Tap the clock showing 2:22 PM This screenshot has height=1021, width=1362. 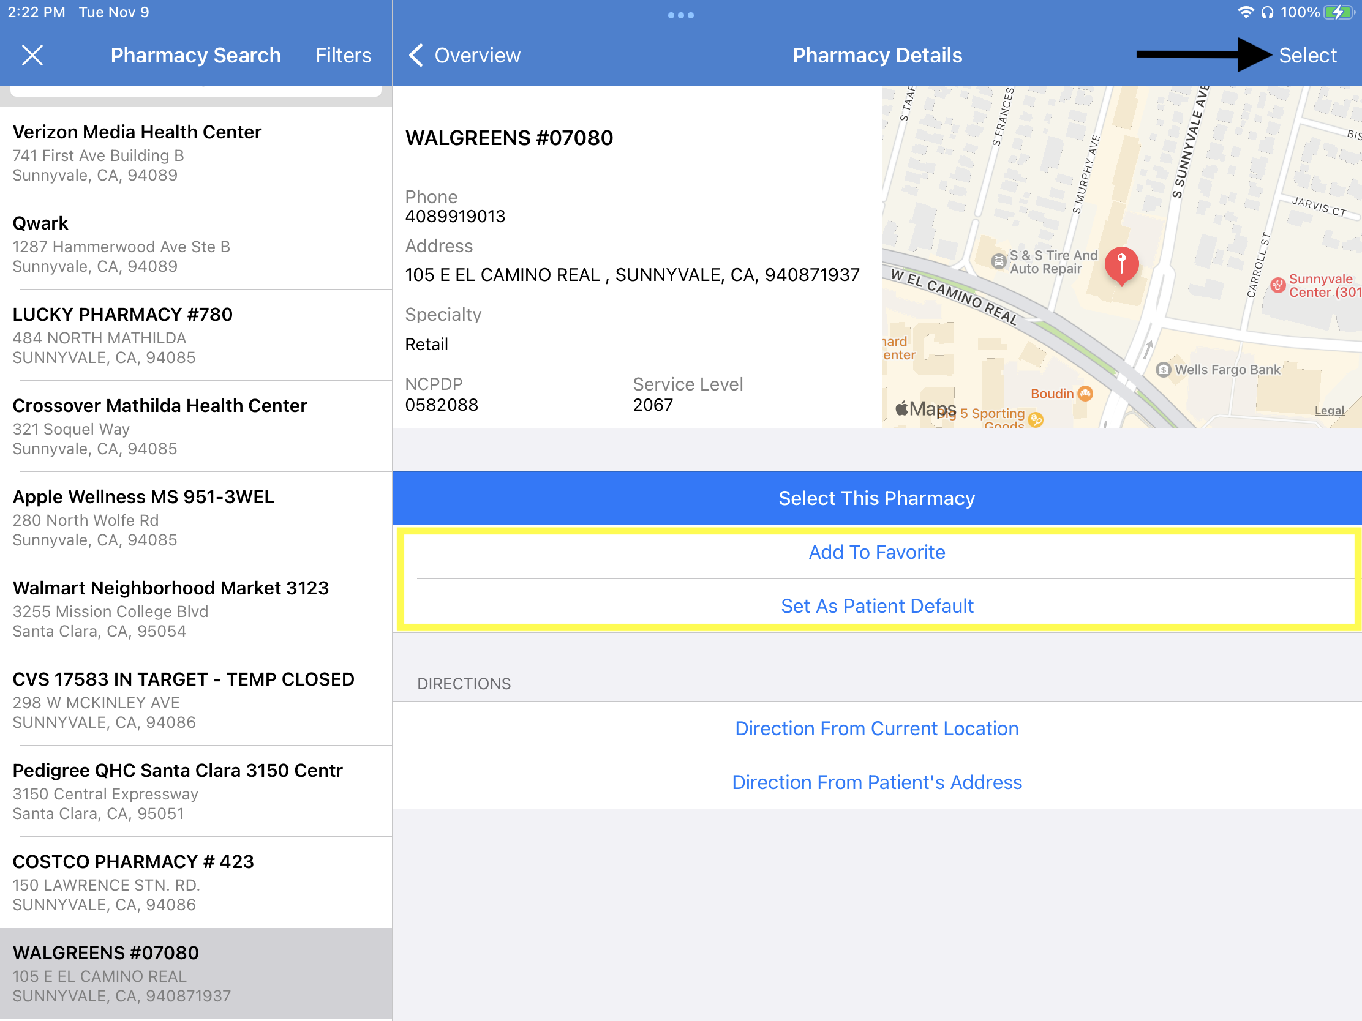coord(36,12)
